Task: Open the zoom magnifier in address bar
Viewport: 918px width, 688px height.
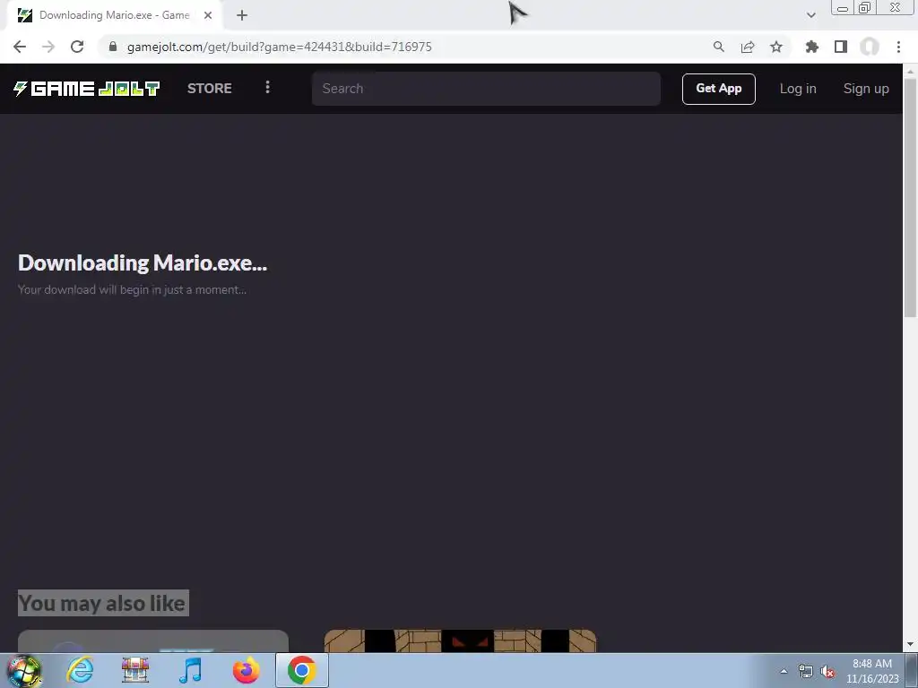Action: (x=718, y=47)
